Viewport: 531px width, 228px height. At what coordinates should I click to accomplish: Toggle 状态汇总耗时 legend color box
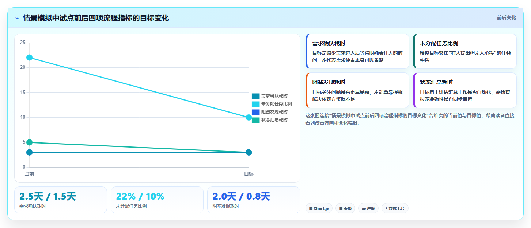coord(255,120)
